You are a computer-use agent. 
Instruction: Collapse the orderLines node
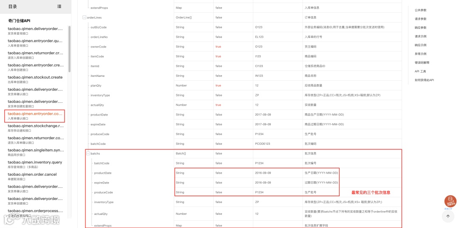pos(85,17)
